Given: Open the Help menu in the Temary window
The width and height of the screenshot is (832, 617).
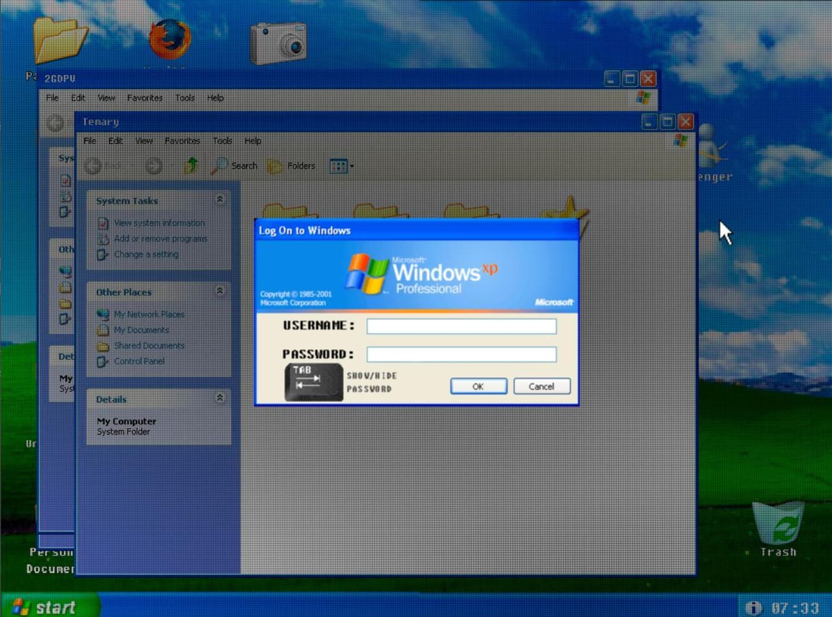Looking at the screenshot, I should point(252,140).
